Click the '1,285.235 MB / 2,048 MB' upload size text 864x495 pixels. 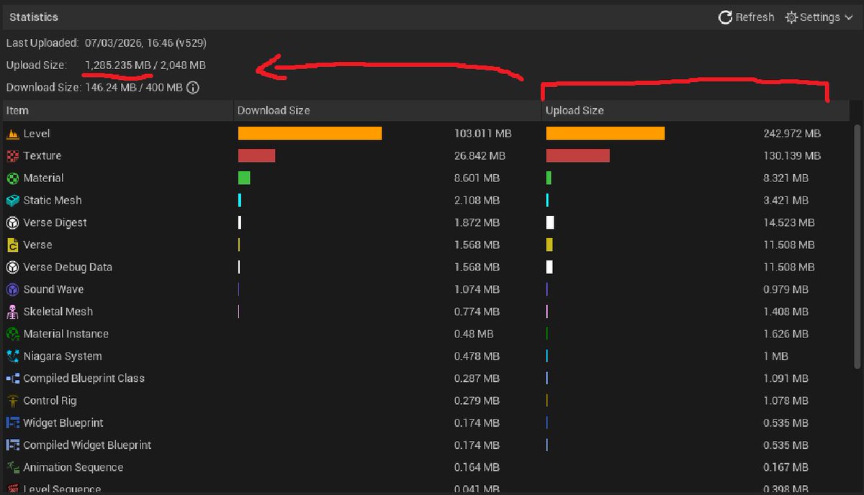[x=145, y=65]
